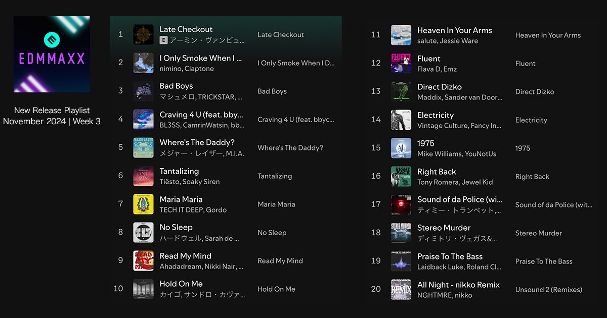Screen dimensions: 607x318
Task: Select the Electricity cover thumbnail
Action: (401, 120)
